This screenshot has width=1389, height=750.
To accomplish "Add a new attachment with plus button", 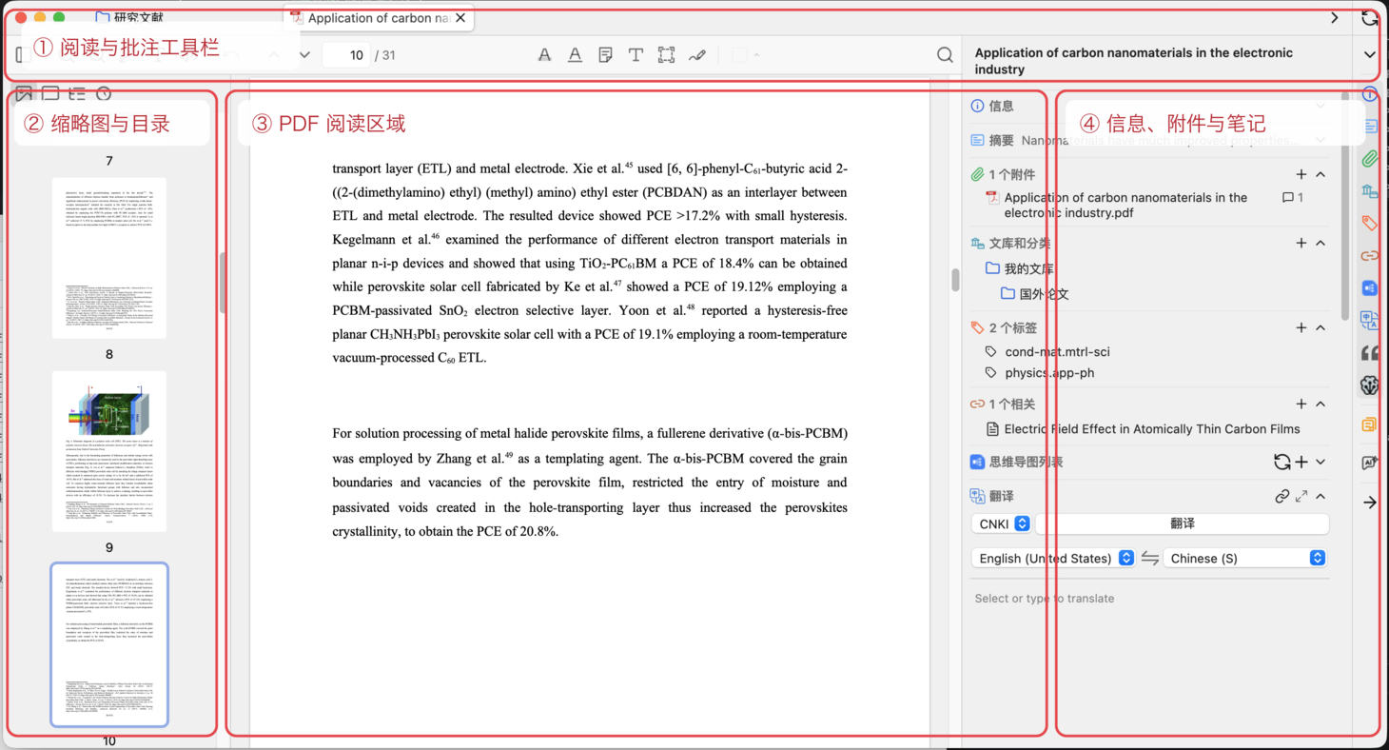I will coord(1301,174).
